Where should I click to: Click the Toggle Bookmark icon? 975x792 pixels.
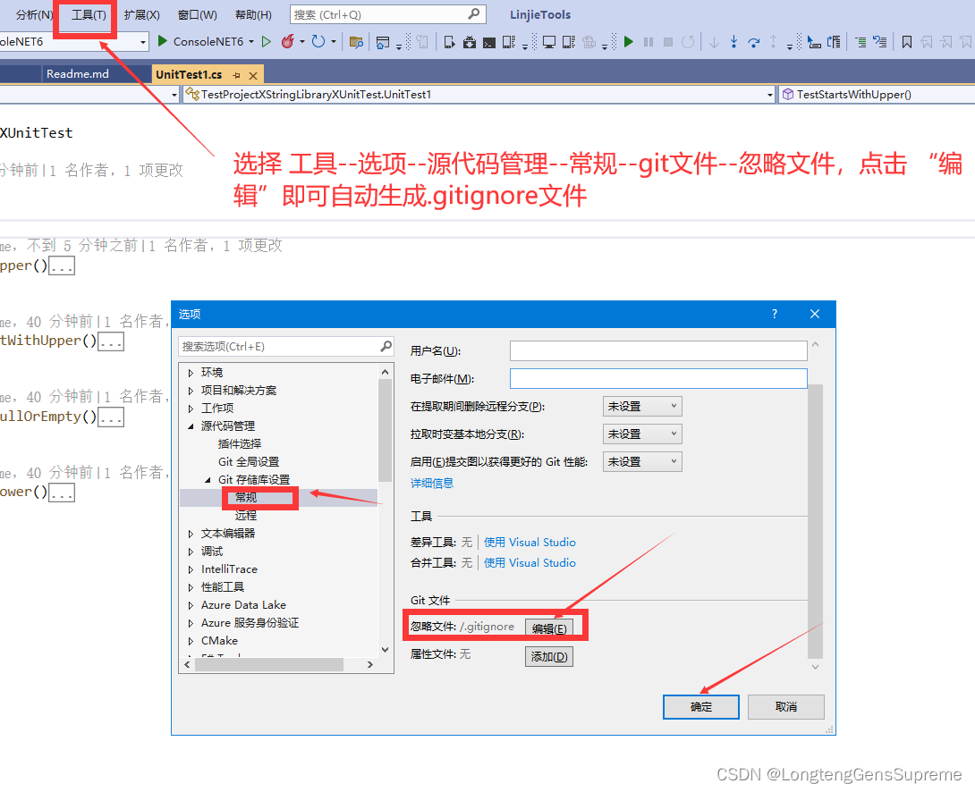pyautogui.click(x=906, y=40)
